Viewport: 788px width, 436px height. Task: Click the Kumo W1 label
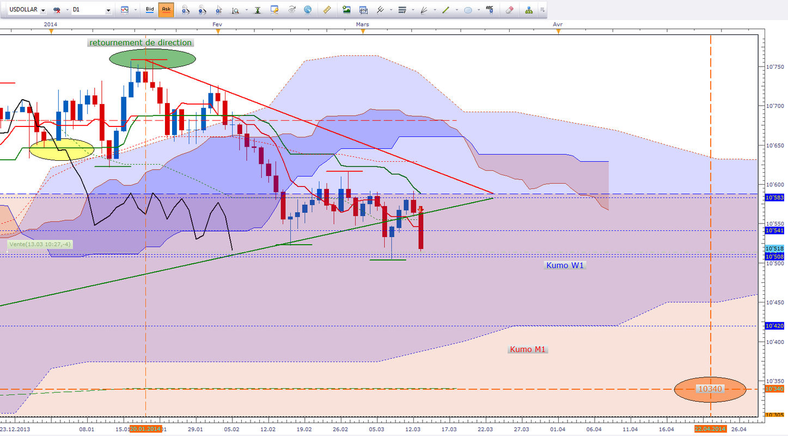coord(565,265)
